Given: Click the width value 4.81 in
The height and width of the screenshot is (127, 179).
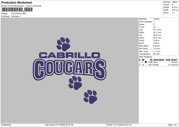Looking at the screenshot, I should click(x=175, y=10).
